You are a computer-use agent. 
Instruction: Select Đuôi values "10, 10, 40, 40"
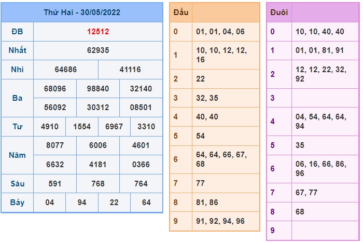tap(320, 32)
